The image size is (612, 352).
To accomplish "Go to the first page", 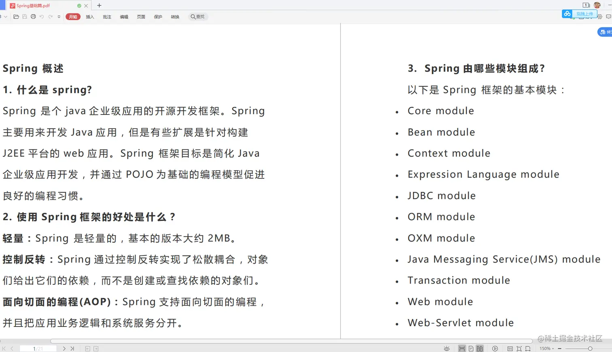I will (x=4, y=348).
